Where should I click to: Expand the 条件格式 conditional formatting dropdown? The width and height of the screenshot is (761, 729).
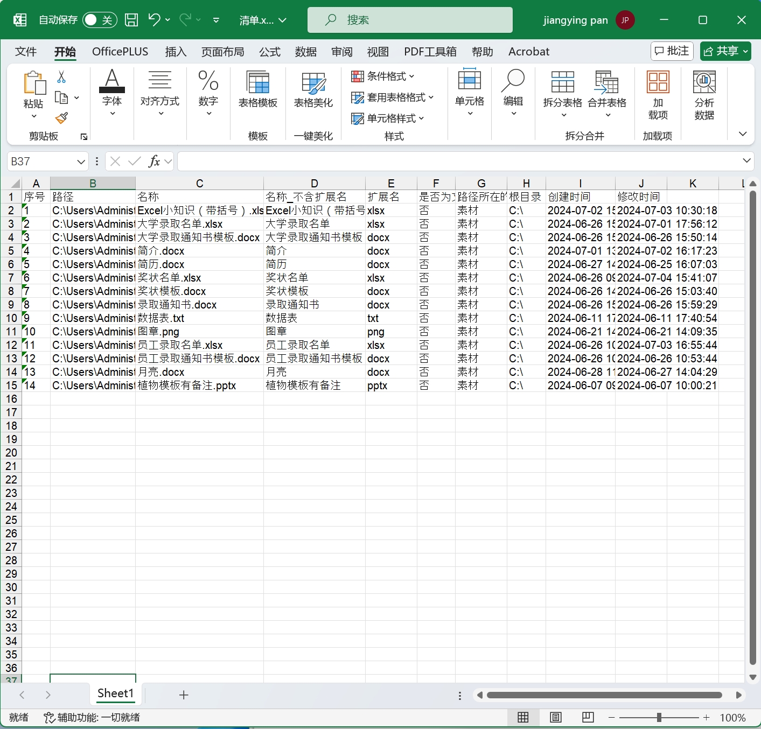click(383, 76)
